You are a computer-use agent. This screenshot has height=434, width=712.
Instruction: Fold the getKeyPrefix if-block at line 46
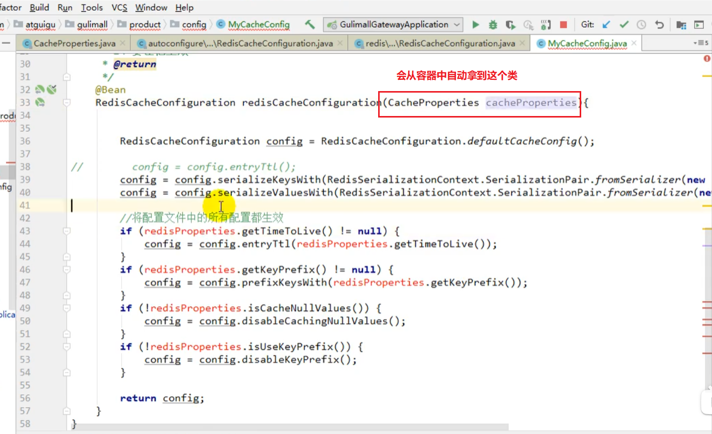tap(67, 270)
